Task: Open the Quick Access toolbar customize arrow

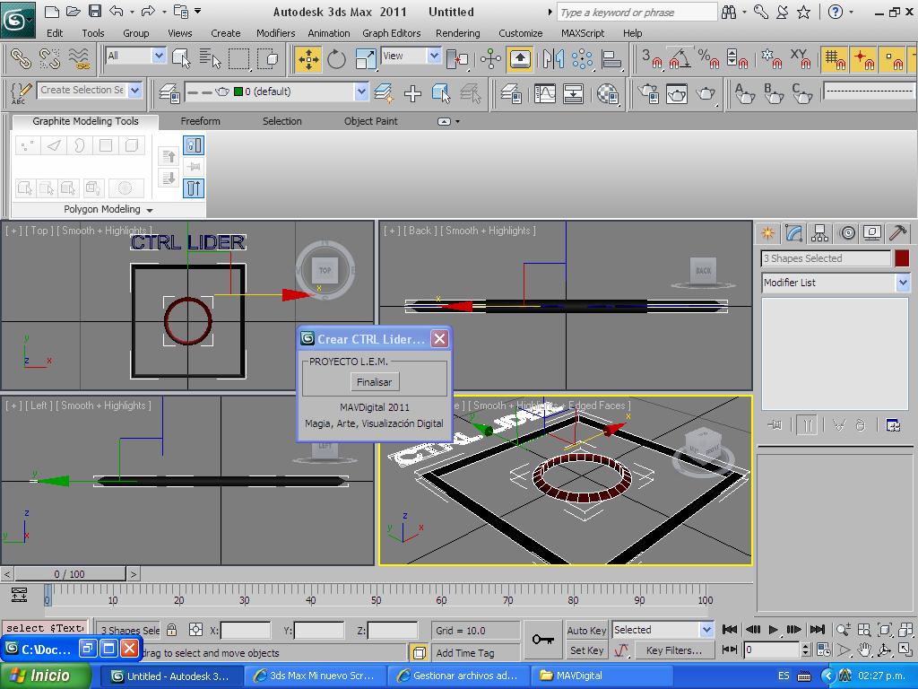Action: 198,11
